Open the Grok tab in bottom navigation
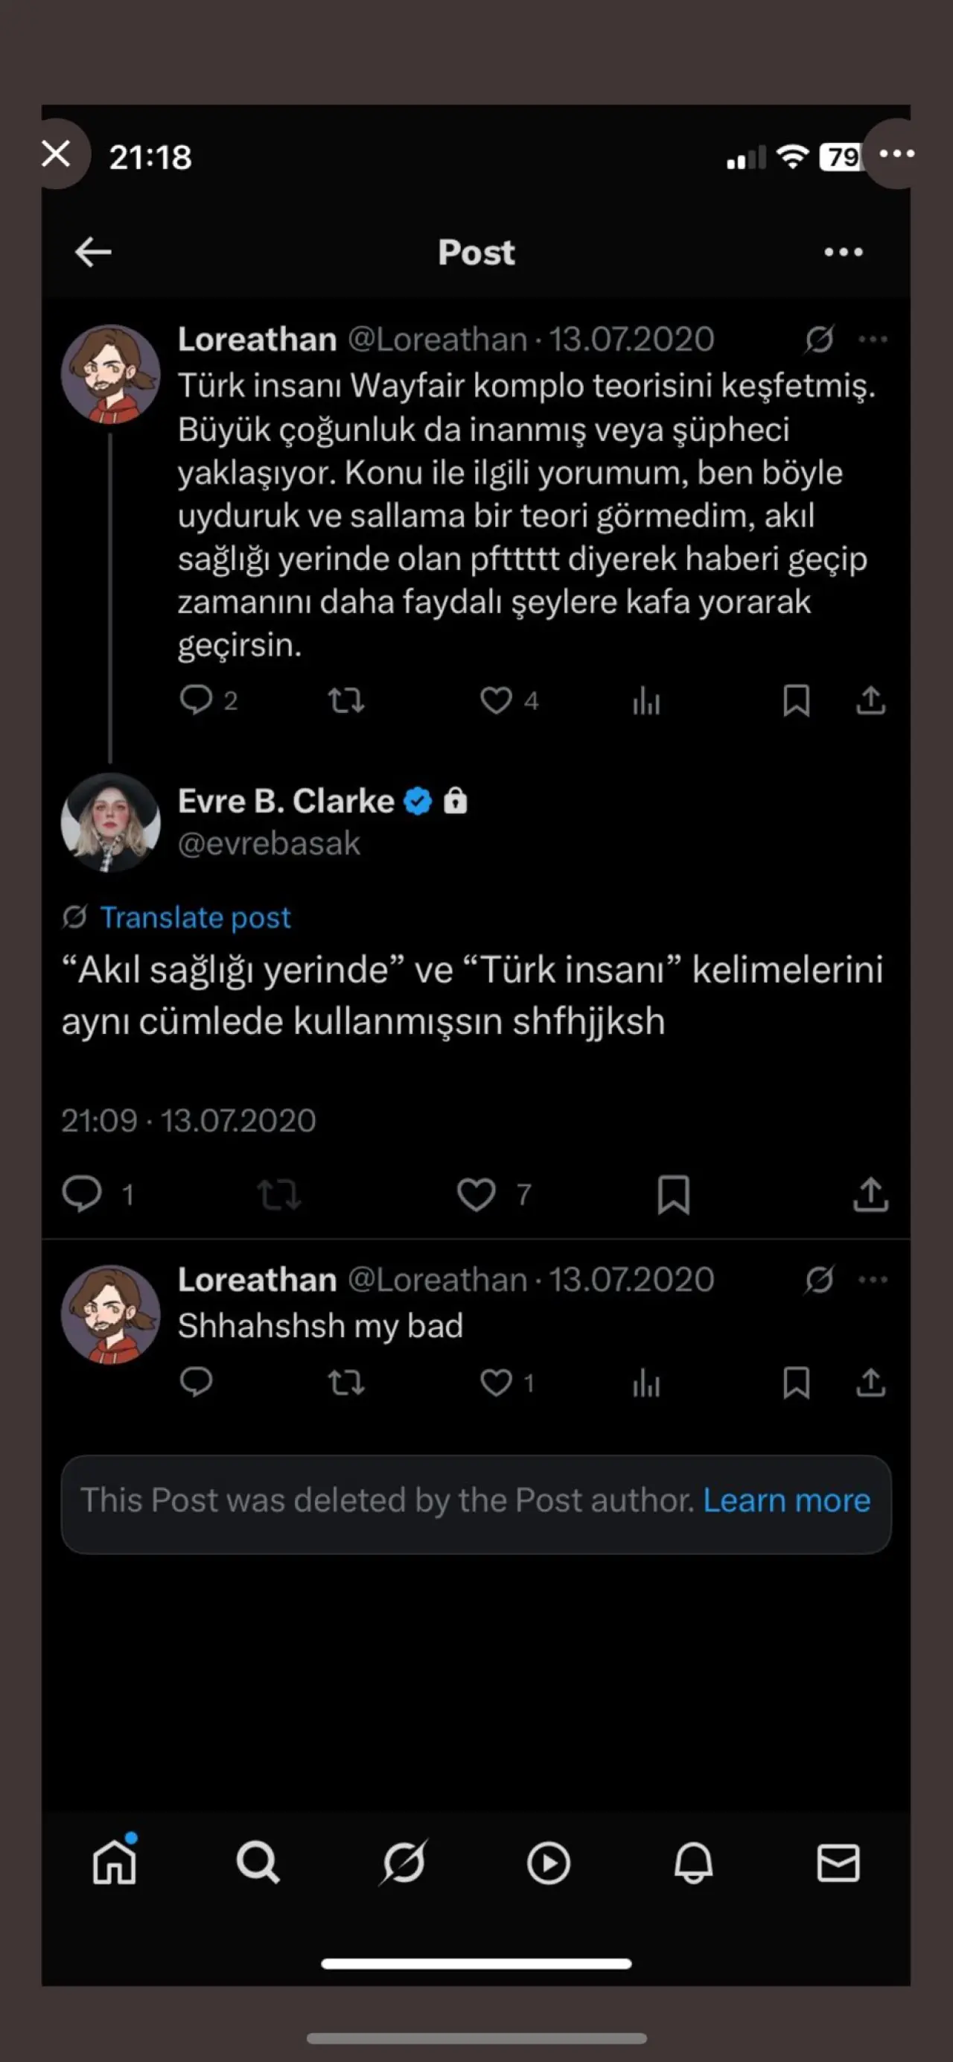The image size is (953, 2062). click(x=404, y=1862)
